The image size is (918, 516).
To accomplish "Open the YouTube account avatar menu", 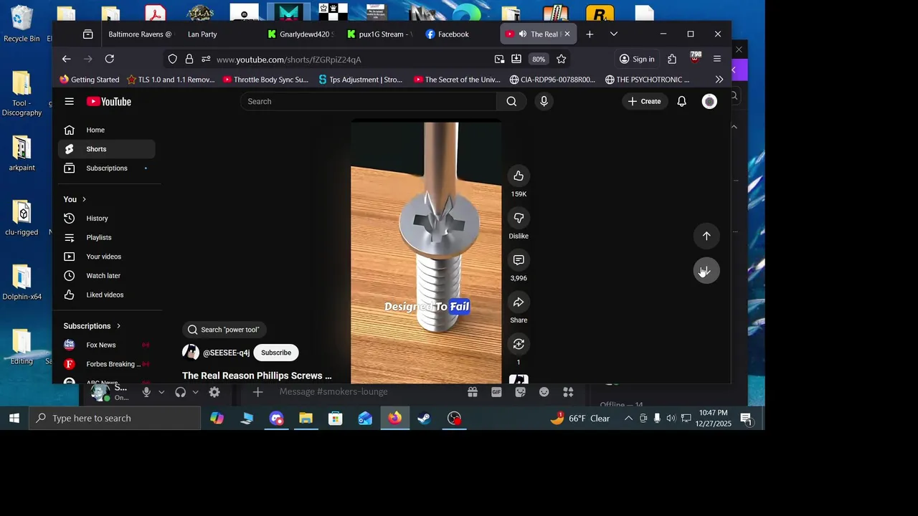I will pyautogui.click(x=709, y=102).
